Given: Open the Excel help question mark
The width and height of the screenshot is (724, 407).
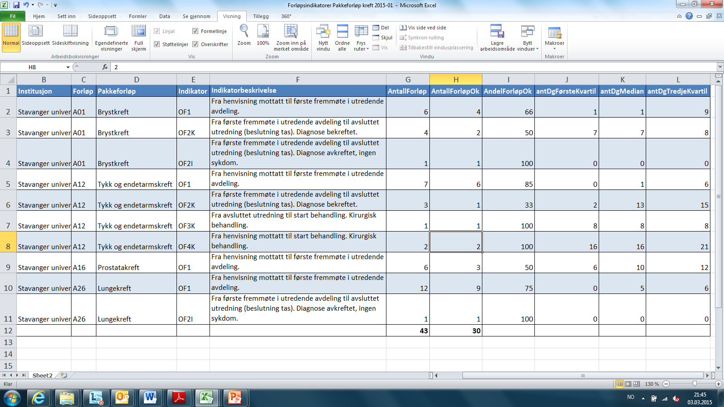Looking at the screenshot, I should click(x=689, y=16).
